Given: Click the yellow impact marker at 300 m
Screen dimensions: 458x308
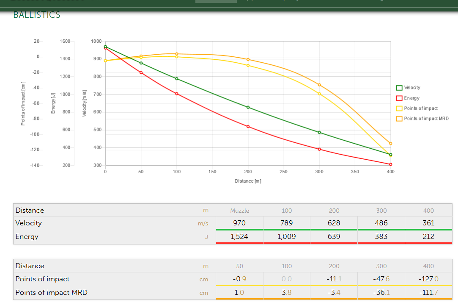Looking at the screenshot, I should pyautogui.click(x=319, y=94).
